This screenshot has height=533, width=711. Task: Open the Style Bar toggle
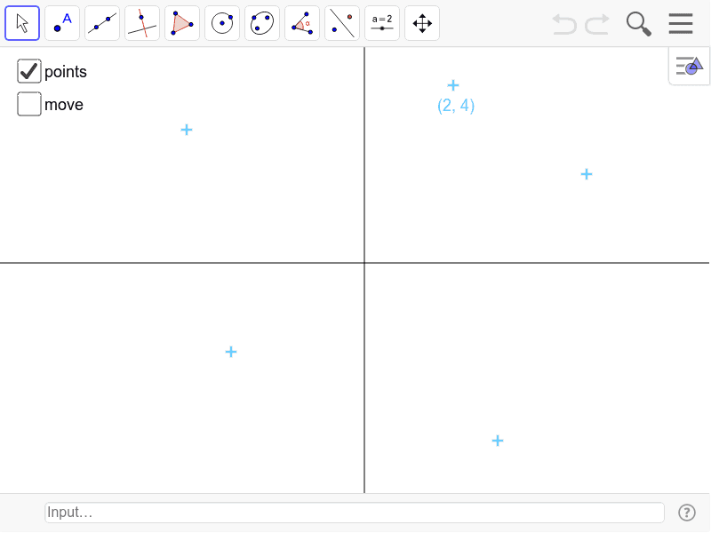coord(690,66)
